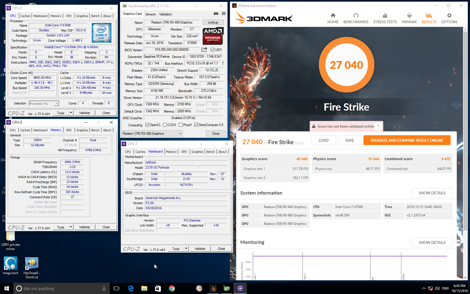The height and width of the screenshot is (294, 470).
Task: Switch to CPU-Z taskbar icon
Action: point(240,288)
